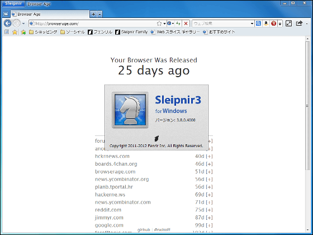313x235 pixels.
Task: Click browserage.com in the site list
Action: [115, 172]
